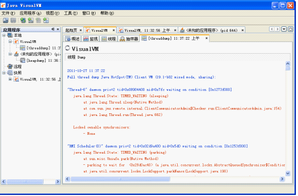Select 远程 in the applications tree
This screenshot has height=196, width=298.
coord(18,67)
